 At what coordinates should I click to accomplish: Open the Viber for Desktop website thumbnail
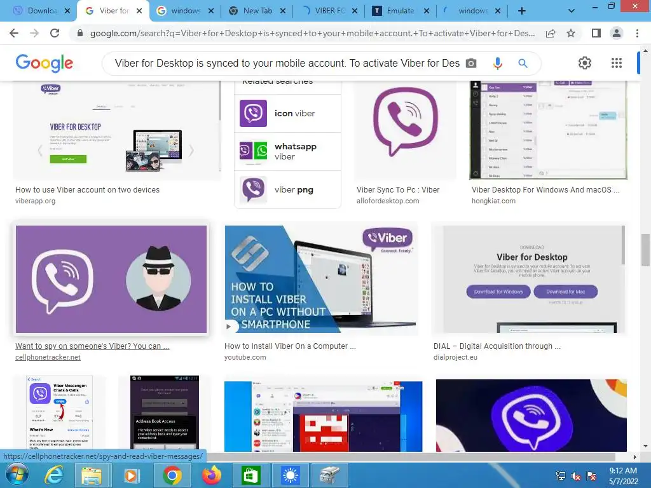[117, 130]
